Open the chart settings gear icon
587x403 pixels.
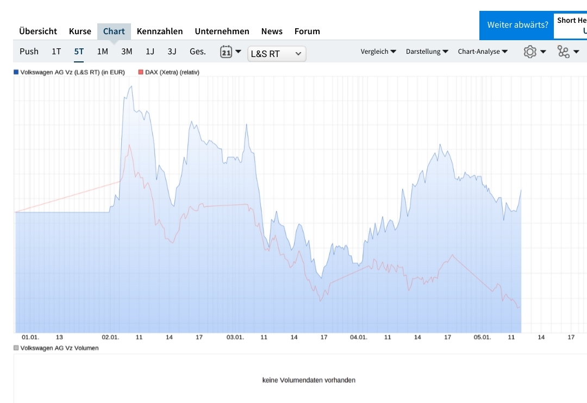530,52
